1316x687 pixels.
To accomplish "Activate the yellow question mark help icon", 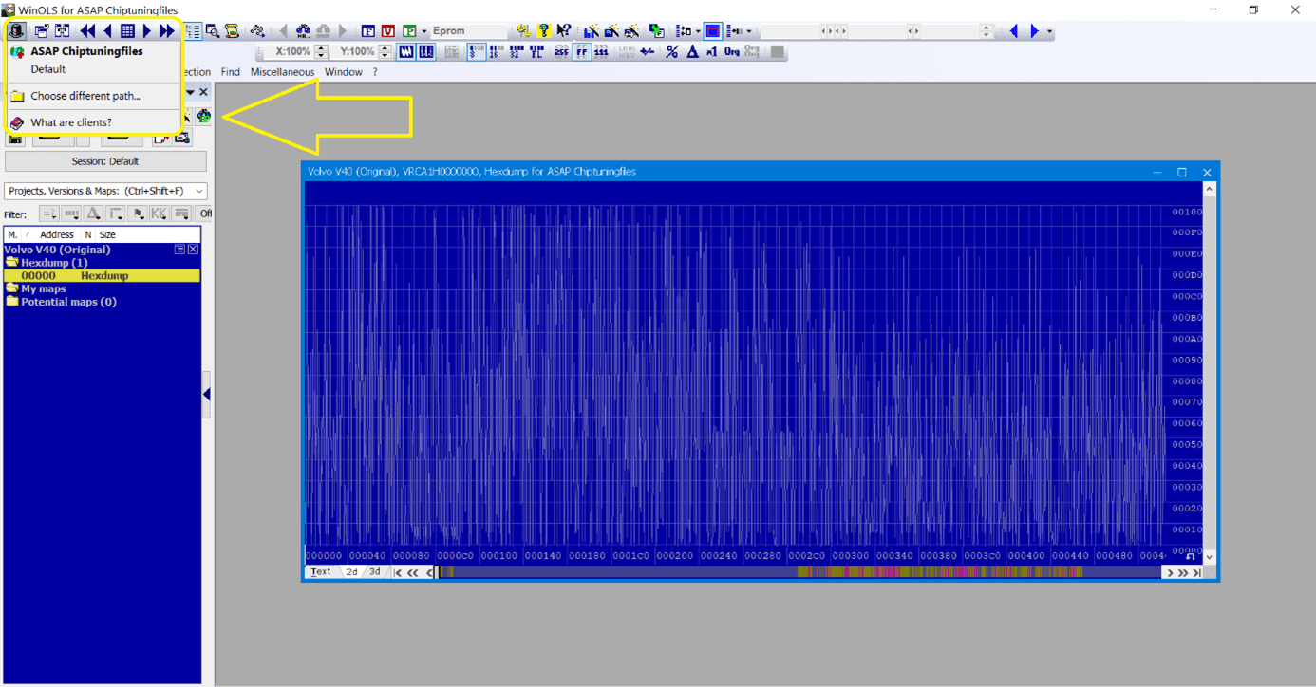I will (542, 31).
